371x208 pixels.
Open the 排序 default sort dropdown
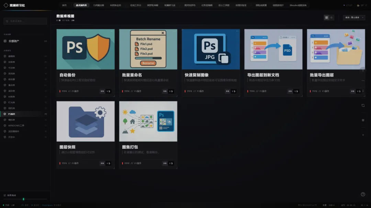pyautogui.click(x=354, y=17)
